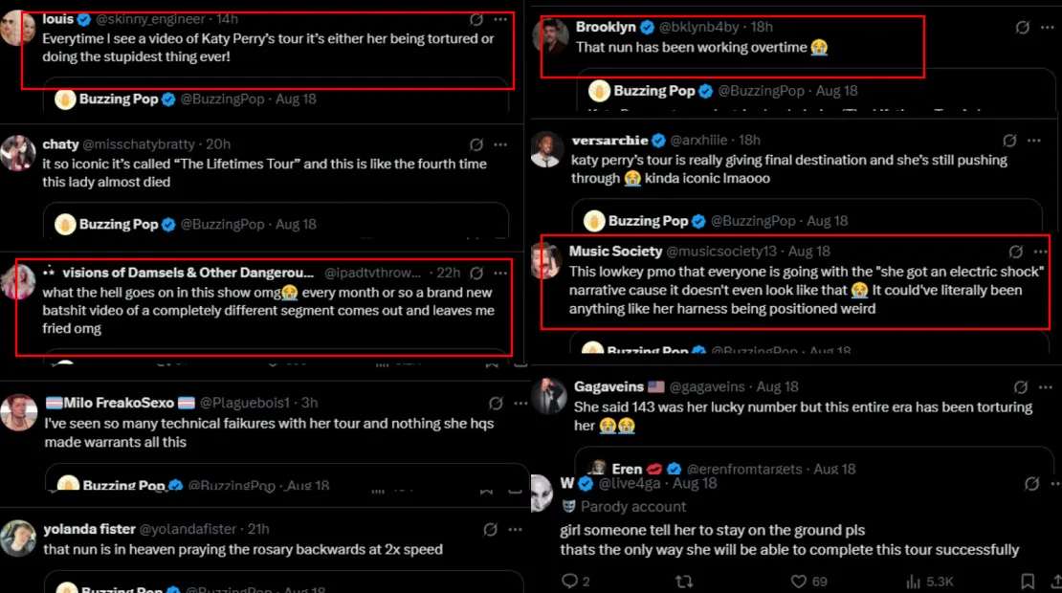The image size is (1062, 593).
Task: Click Grok icon on Milo FreakoSexo's post
Action: click(x=496, y=404)
